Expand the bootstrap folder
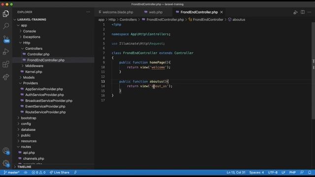This screenshot has width=315, height=177. coord(29,118)
